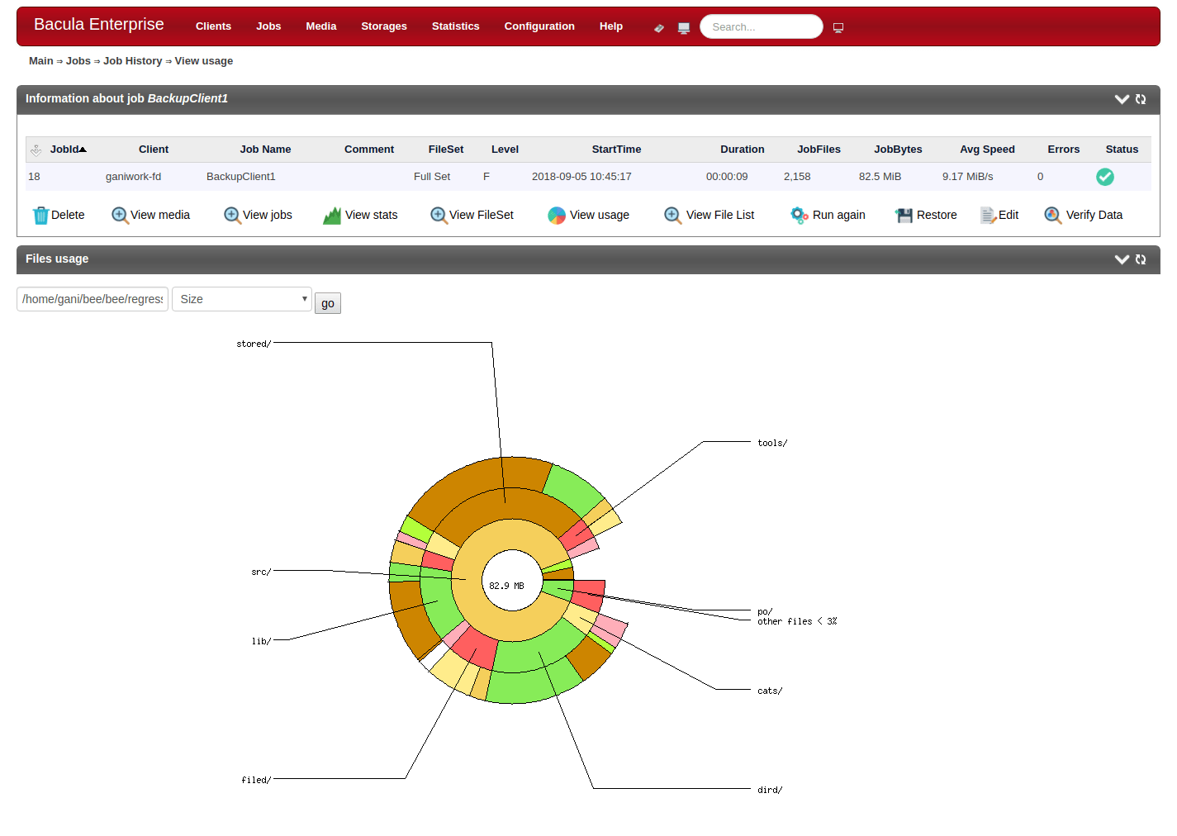Click the dird/ chart label
Image resolution: width=1177 pixels, height=836 pixels.
(770, 790)
